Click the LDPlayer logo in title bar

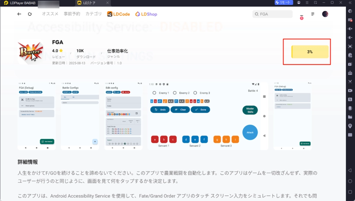pyautogui.click(x=6, y=3)
